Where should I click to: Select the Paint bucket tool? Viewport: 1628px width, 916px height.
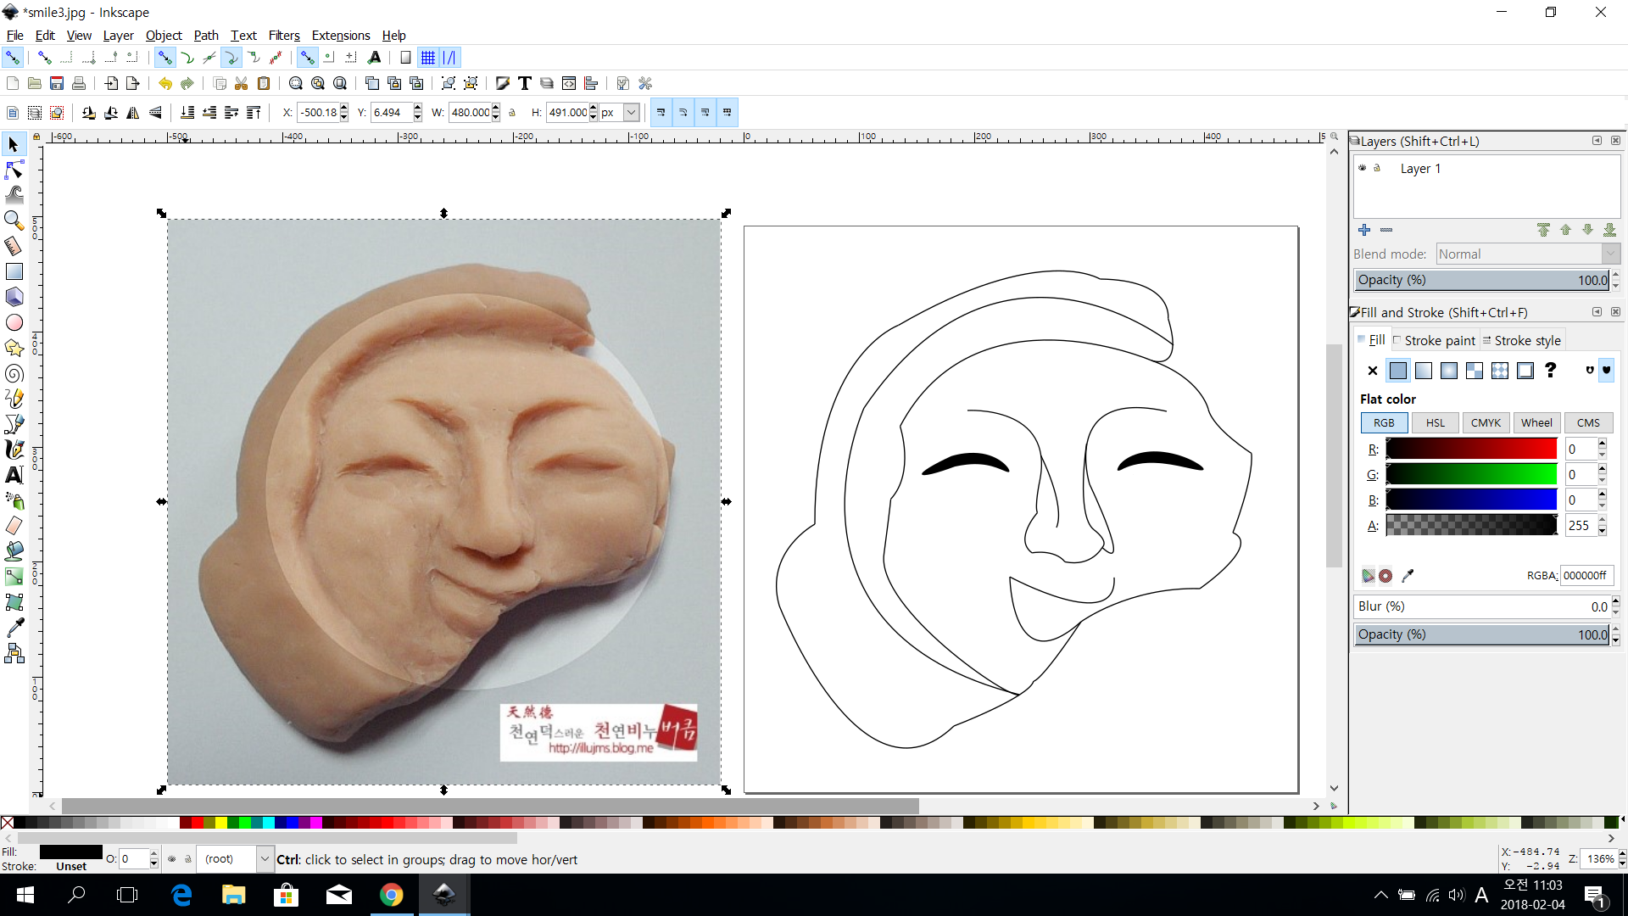14,551
